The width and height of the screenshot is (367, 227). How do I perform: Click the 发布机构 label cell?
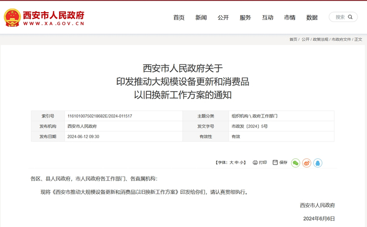(x=48, y=126)
